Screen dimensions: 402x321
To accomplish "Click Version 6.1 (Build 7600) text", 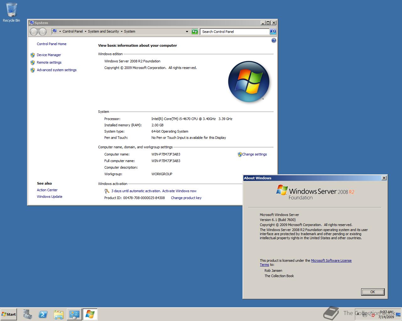I will coord(278,220).
